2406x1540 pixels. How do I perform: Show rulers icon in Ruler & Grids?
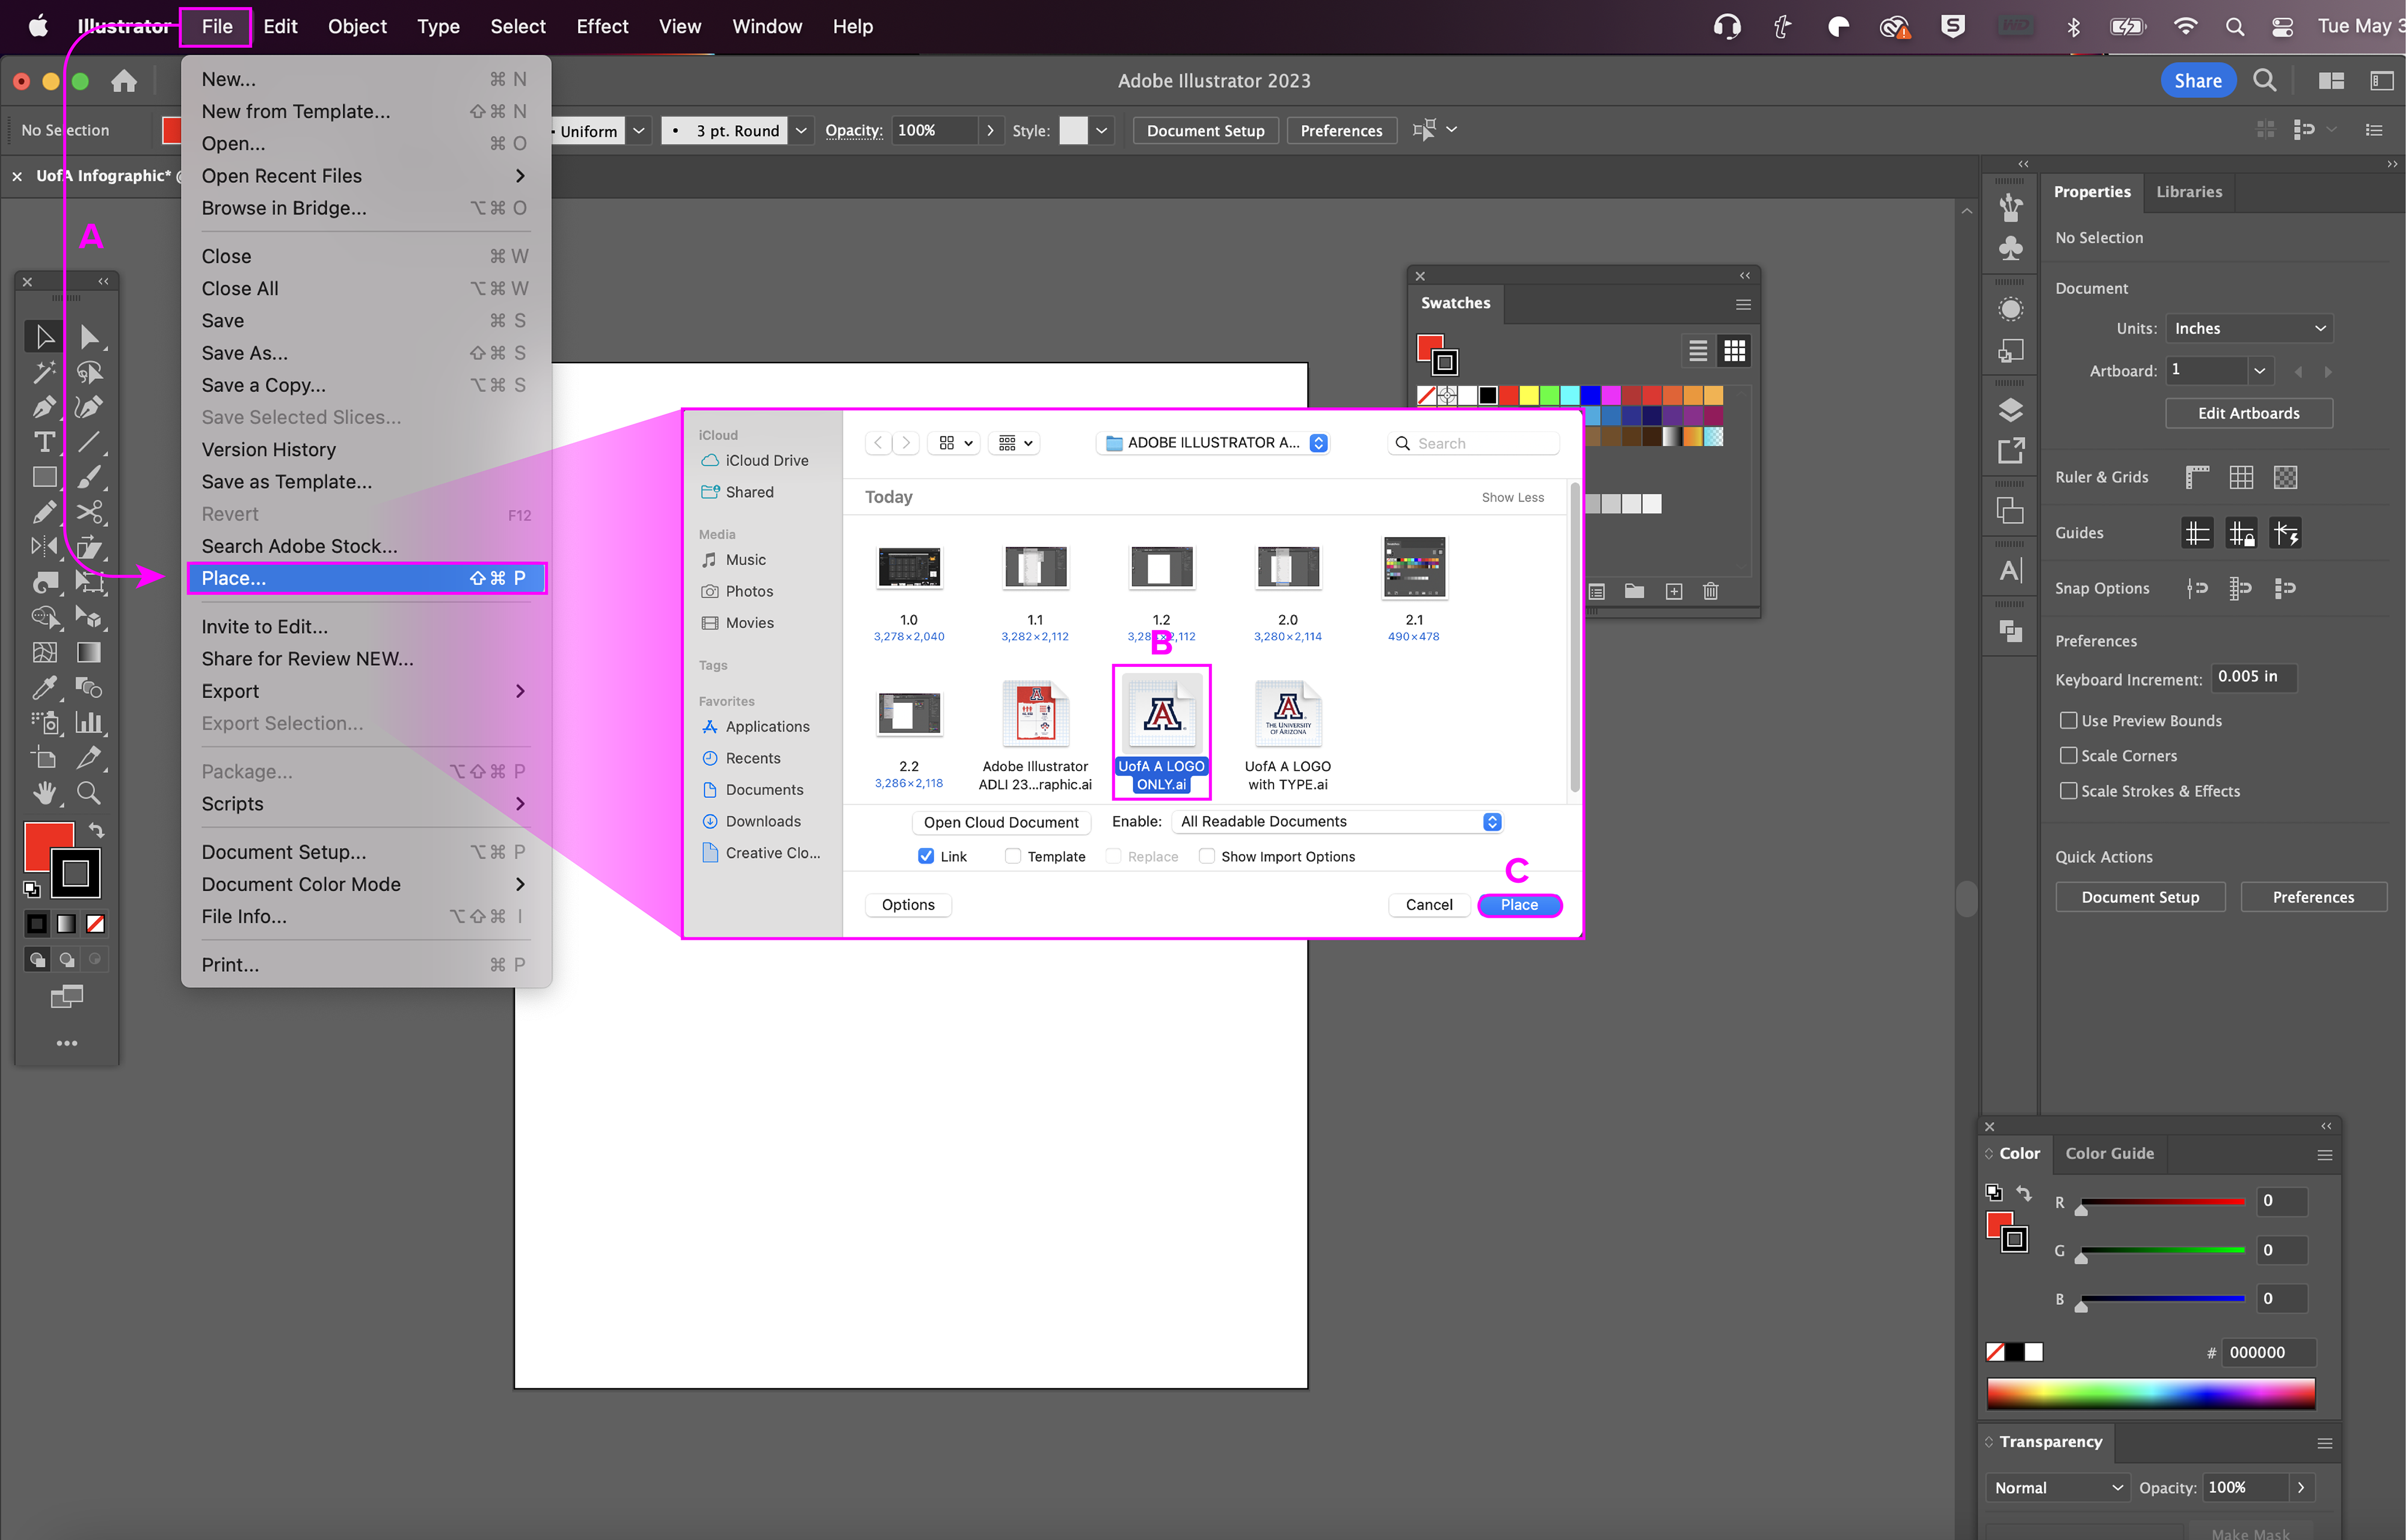(2197, 477)
